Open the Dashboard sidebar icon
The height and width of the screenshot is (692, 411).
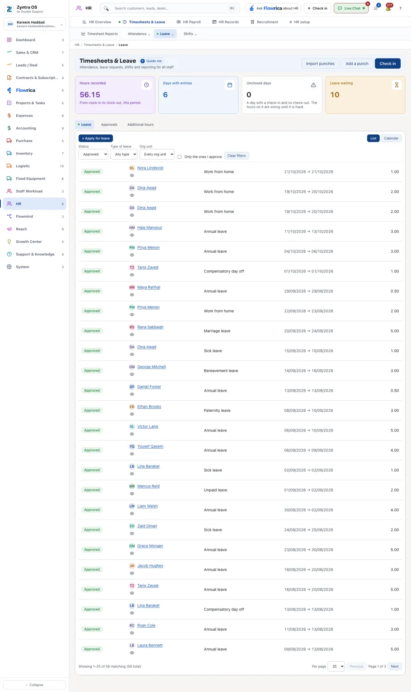pos(9,40)
